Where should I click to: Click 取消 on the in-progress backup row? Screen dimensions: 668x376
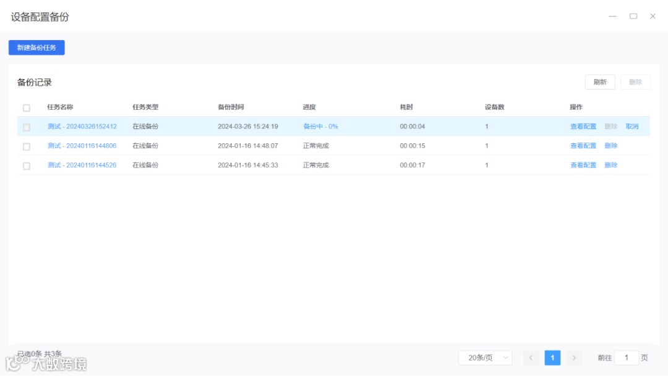pyautogui.click(x=632, y=127)
